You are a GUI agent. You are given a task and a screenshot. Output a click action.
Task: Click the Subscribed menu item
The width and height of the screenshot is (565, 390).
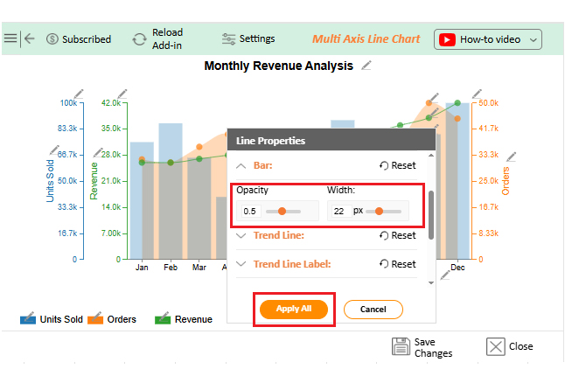point(79,39)
